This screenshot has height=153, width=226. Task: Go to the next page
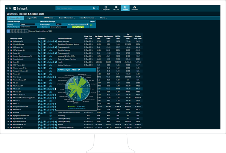23,31
